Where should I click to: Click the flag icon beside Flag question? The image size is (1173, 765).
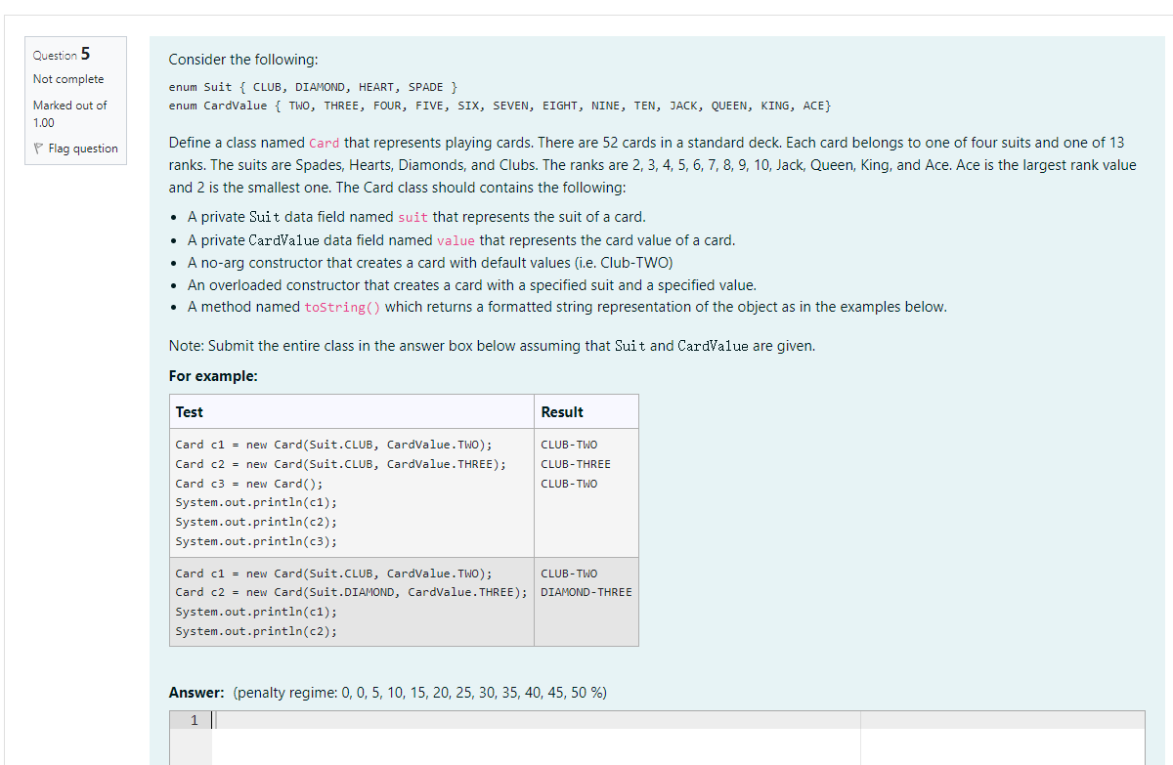pyautogui.click(x=39, y=148)
